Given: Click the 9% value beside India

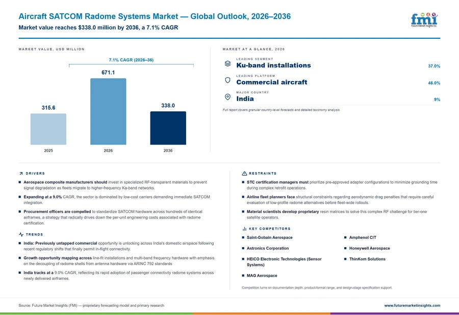Looking at the screenshot, I should coord(437,100).
